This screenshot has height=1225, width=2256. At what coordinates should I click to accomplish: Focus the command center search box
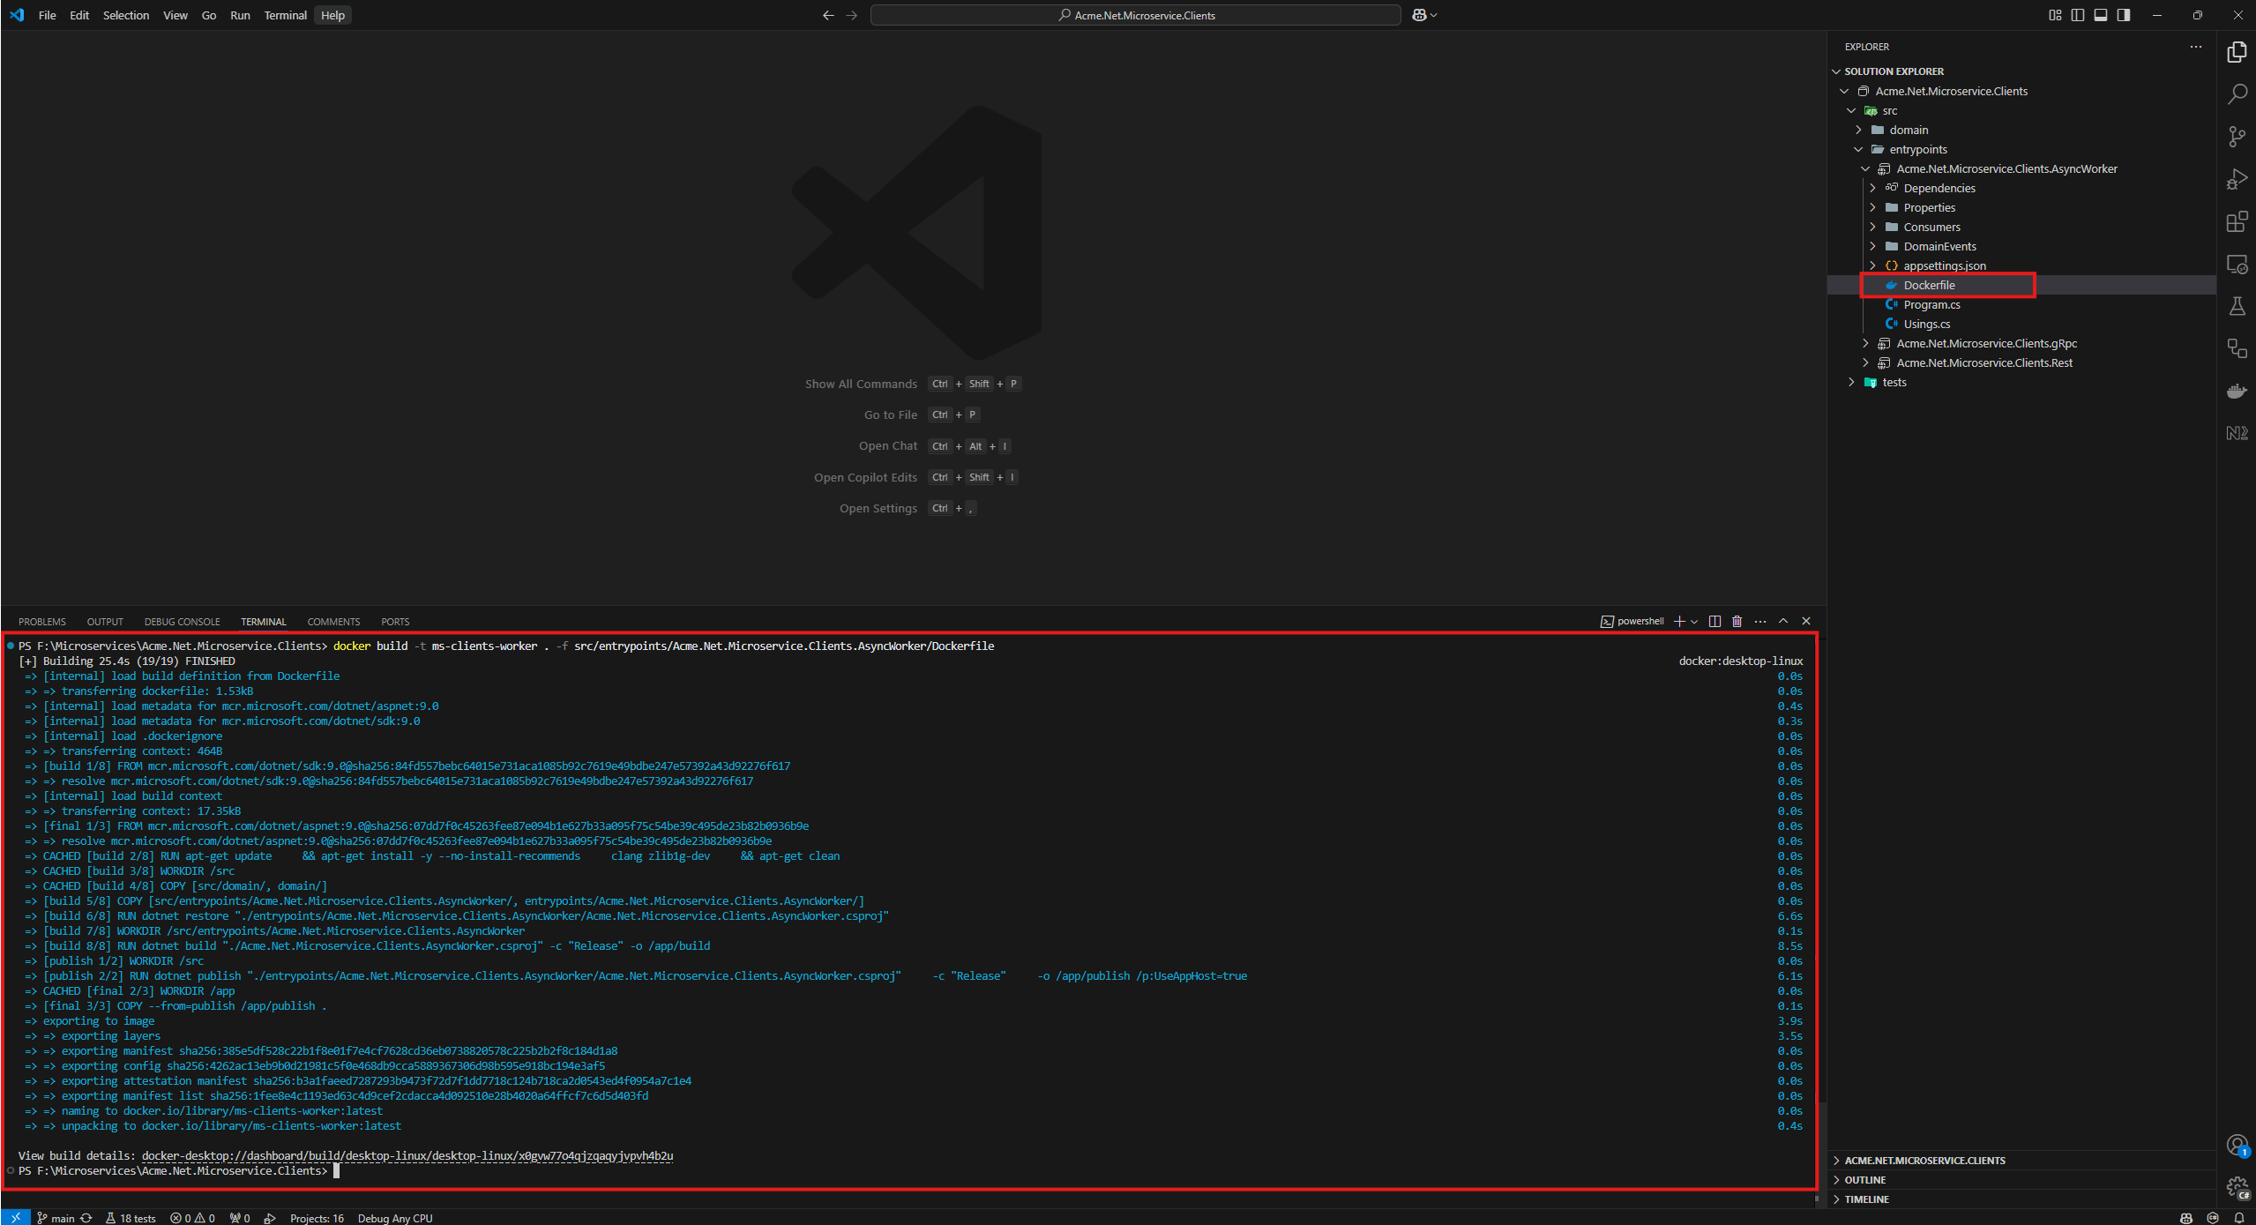tap(1135, 15)
